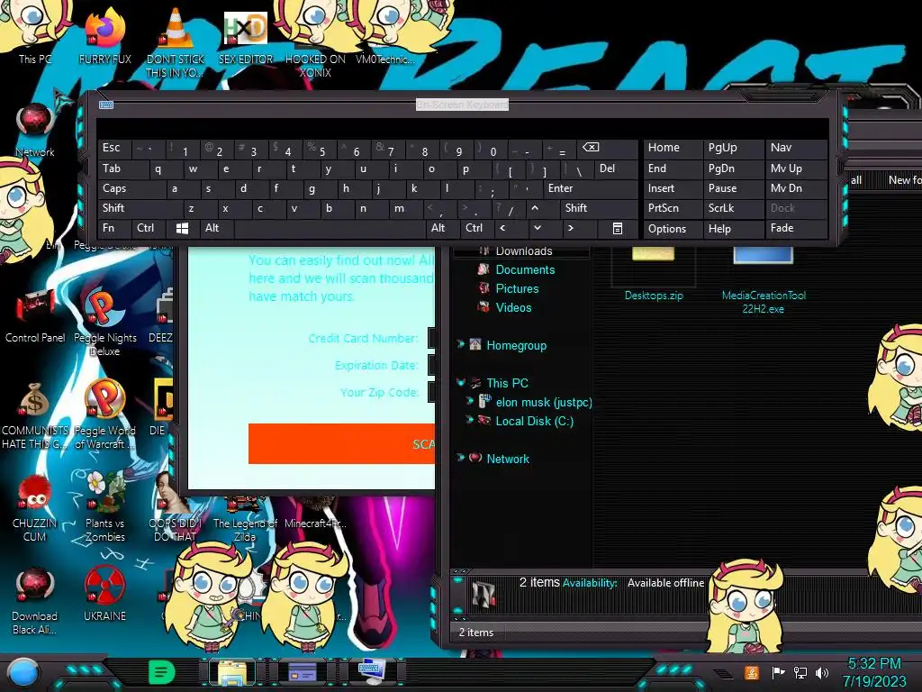Click the Fade key on keyboard

point(796,228)
